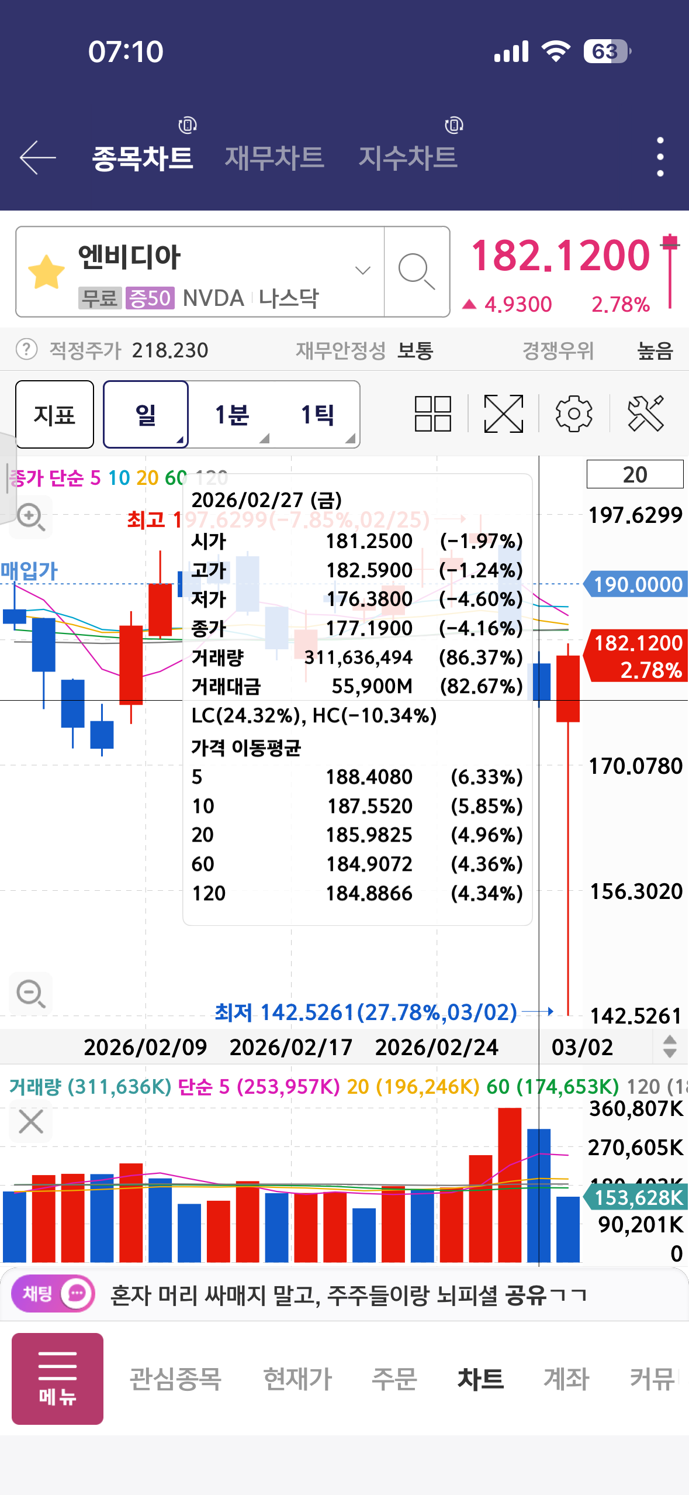
Task: Open the stock search magnifier
Action: pyautogui.click(x=416, y=272)
